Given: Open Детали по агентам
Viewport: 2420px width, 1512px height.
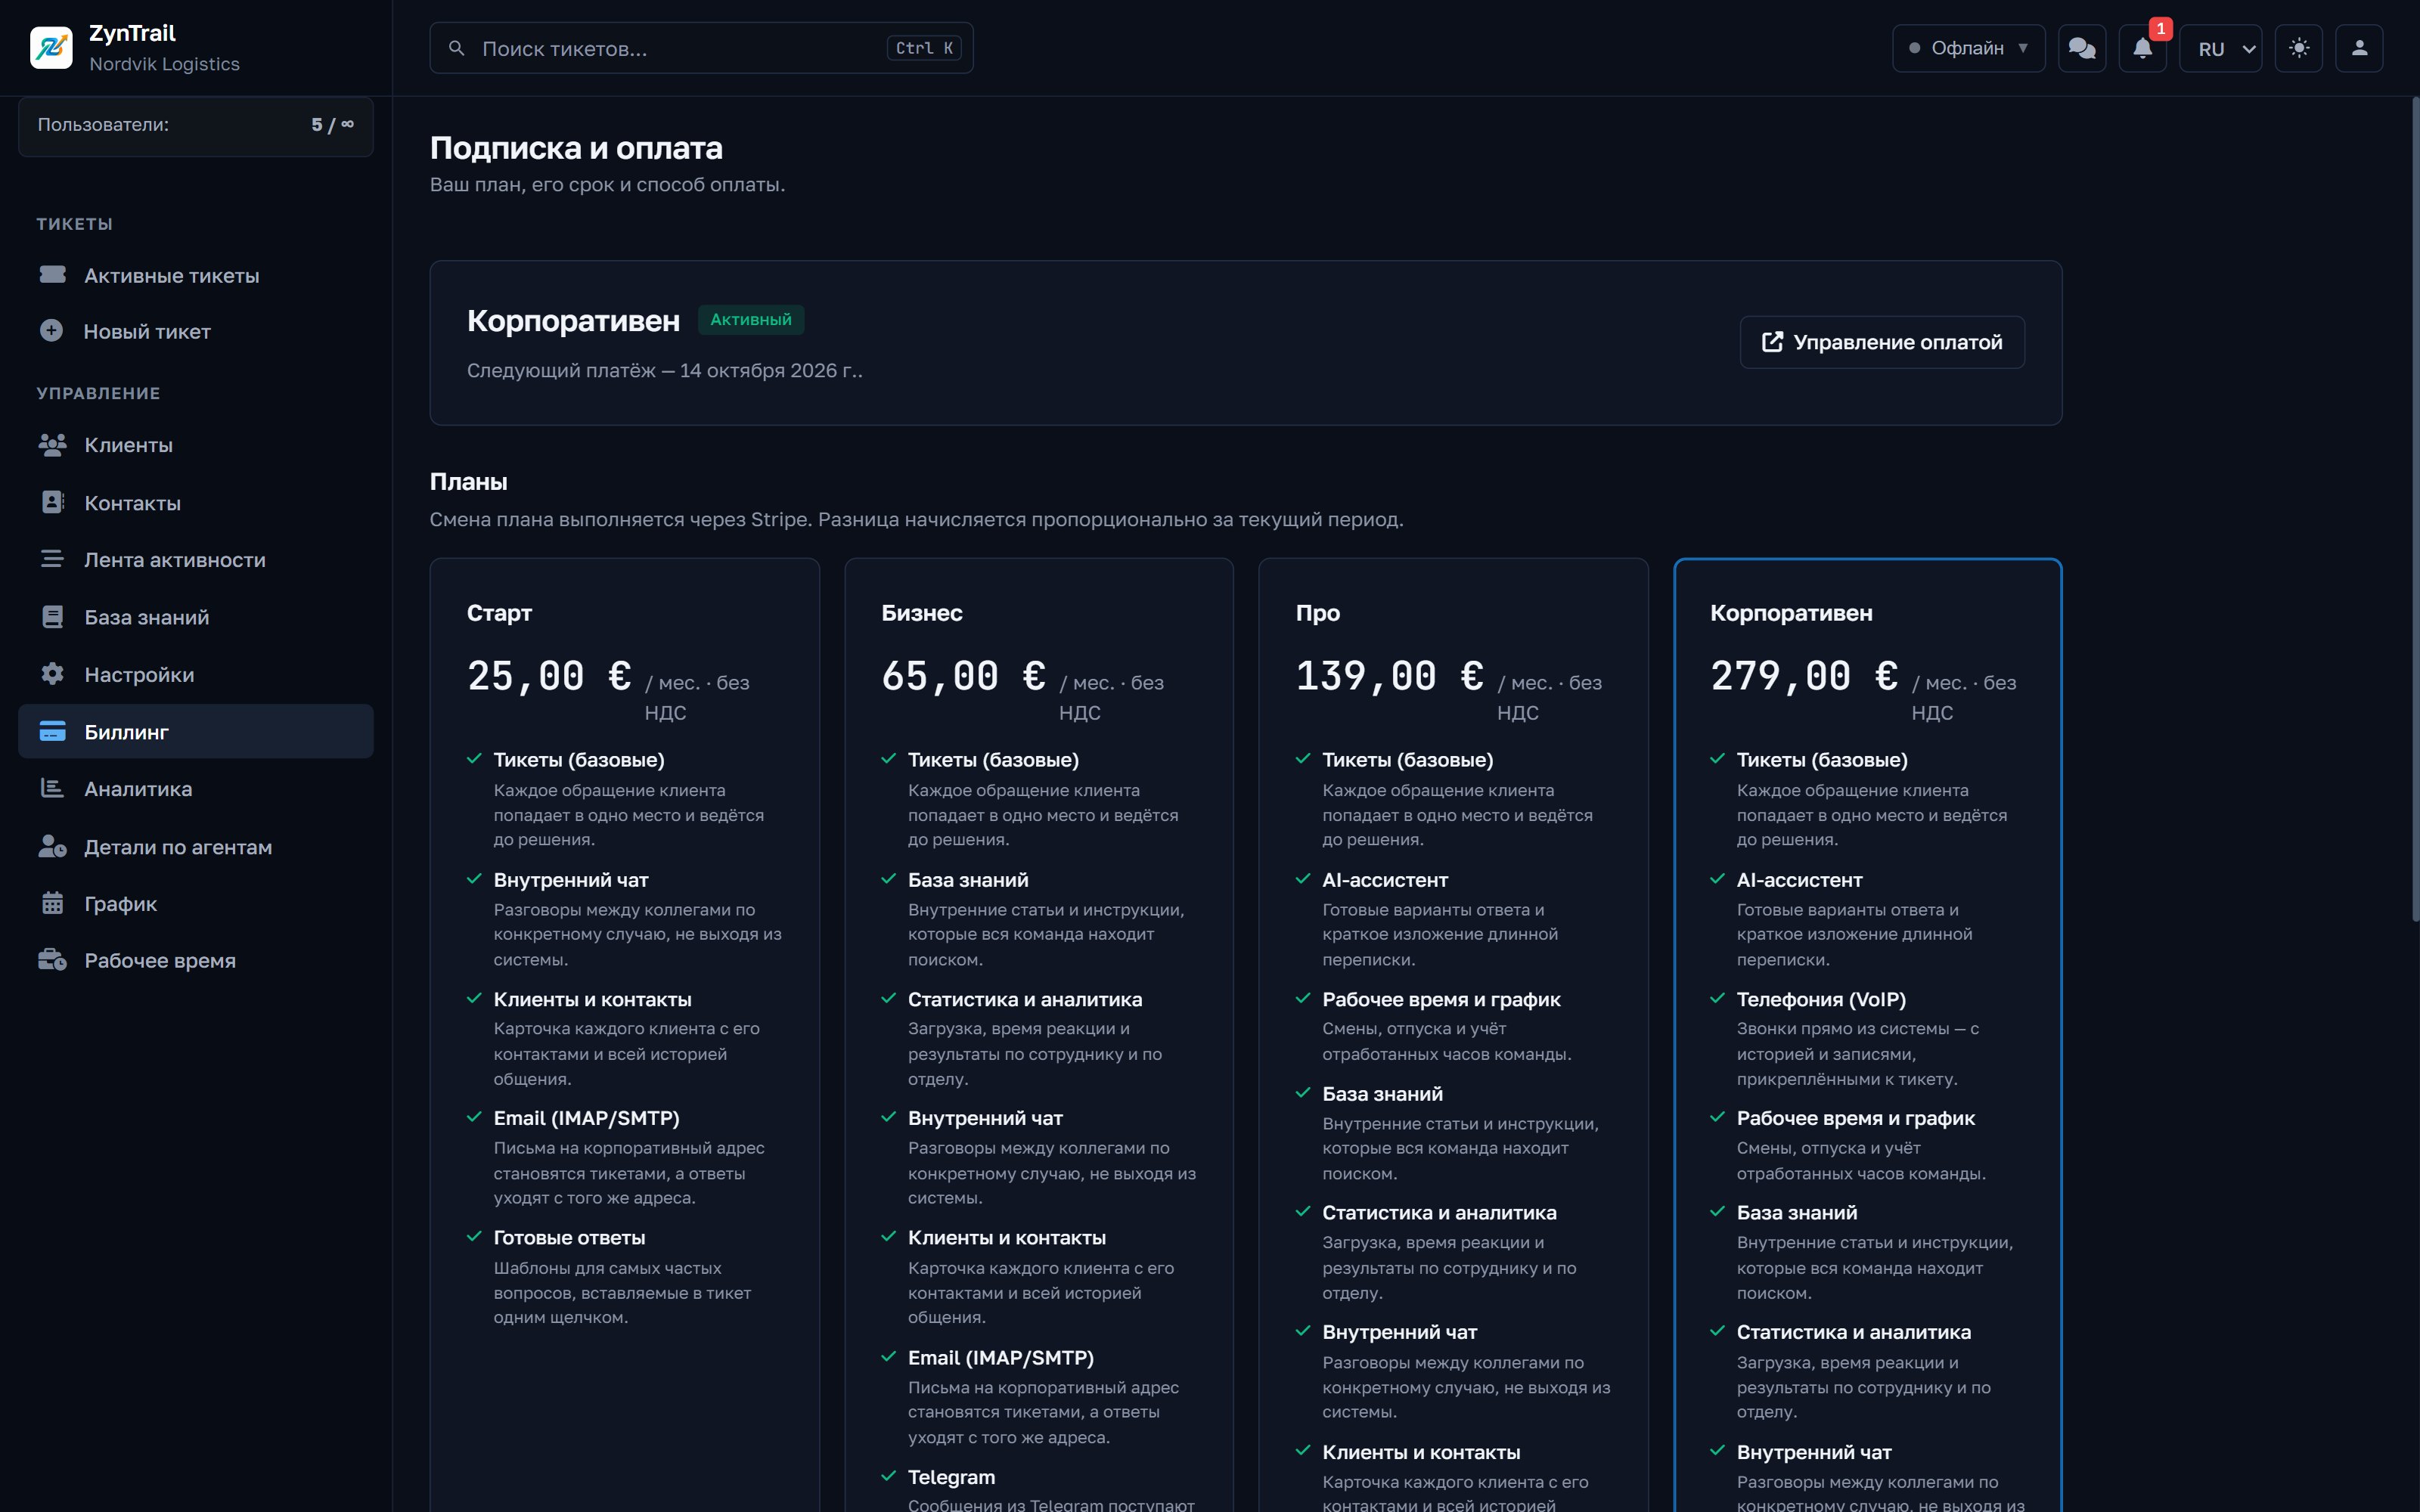Looking at the screenshot, I should click(x=196, y=847).
